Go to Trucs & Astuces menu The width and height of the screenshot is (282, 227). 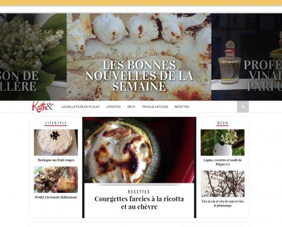[155, 107]
